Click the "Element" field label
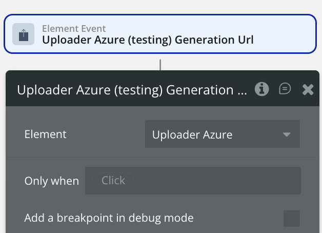 [46, 134]
